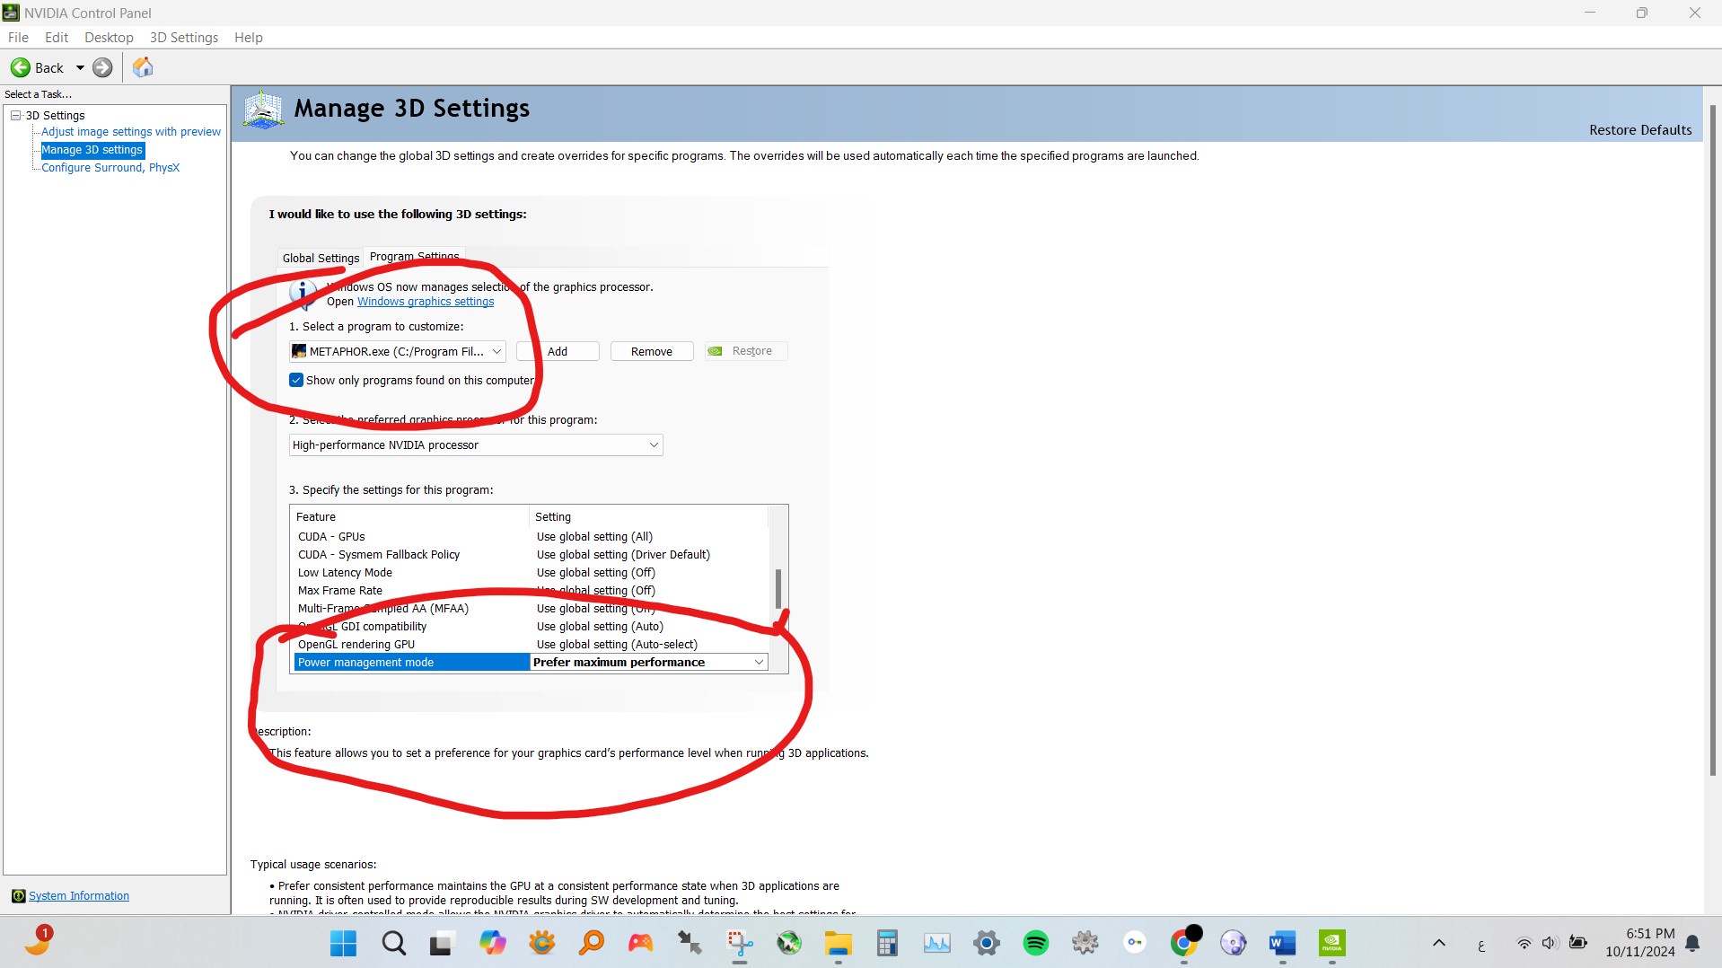Screen dimensions: 1722x968
Task: Open the File menu
Action: [x=18, y=38]
